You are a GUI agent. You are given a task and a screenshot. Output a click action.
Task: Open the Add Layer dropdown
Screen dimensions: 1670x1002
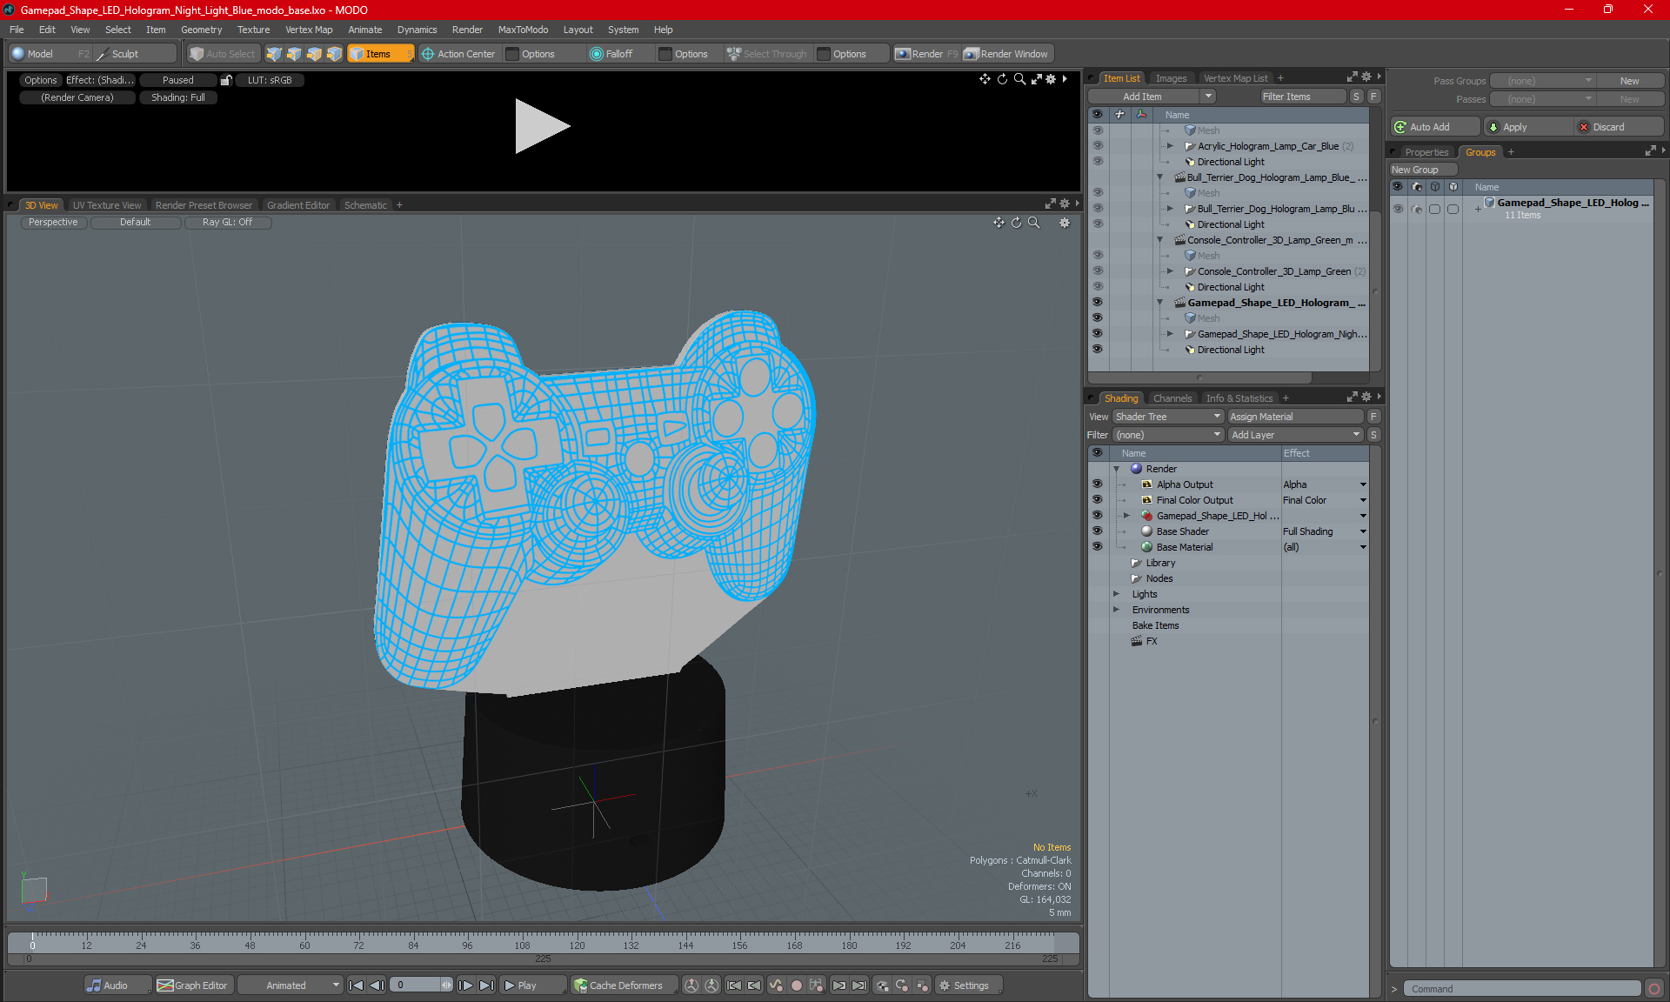(x=1294, y=435)
